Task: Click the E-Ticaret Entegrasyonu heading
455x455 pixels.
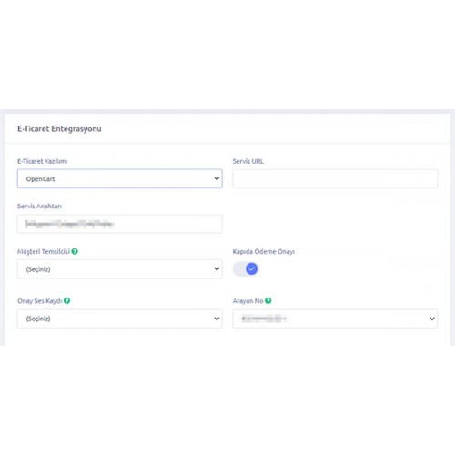Action: tap(59, 128)
